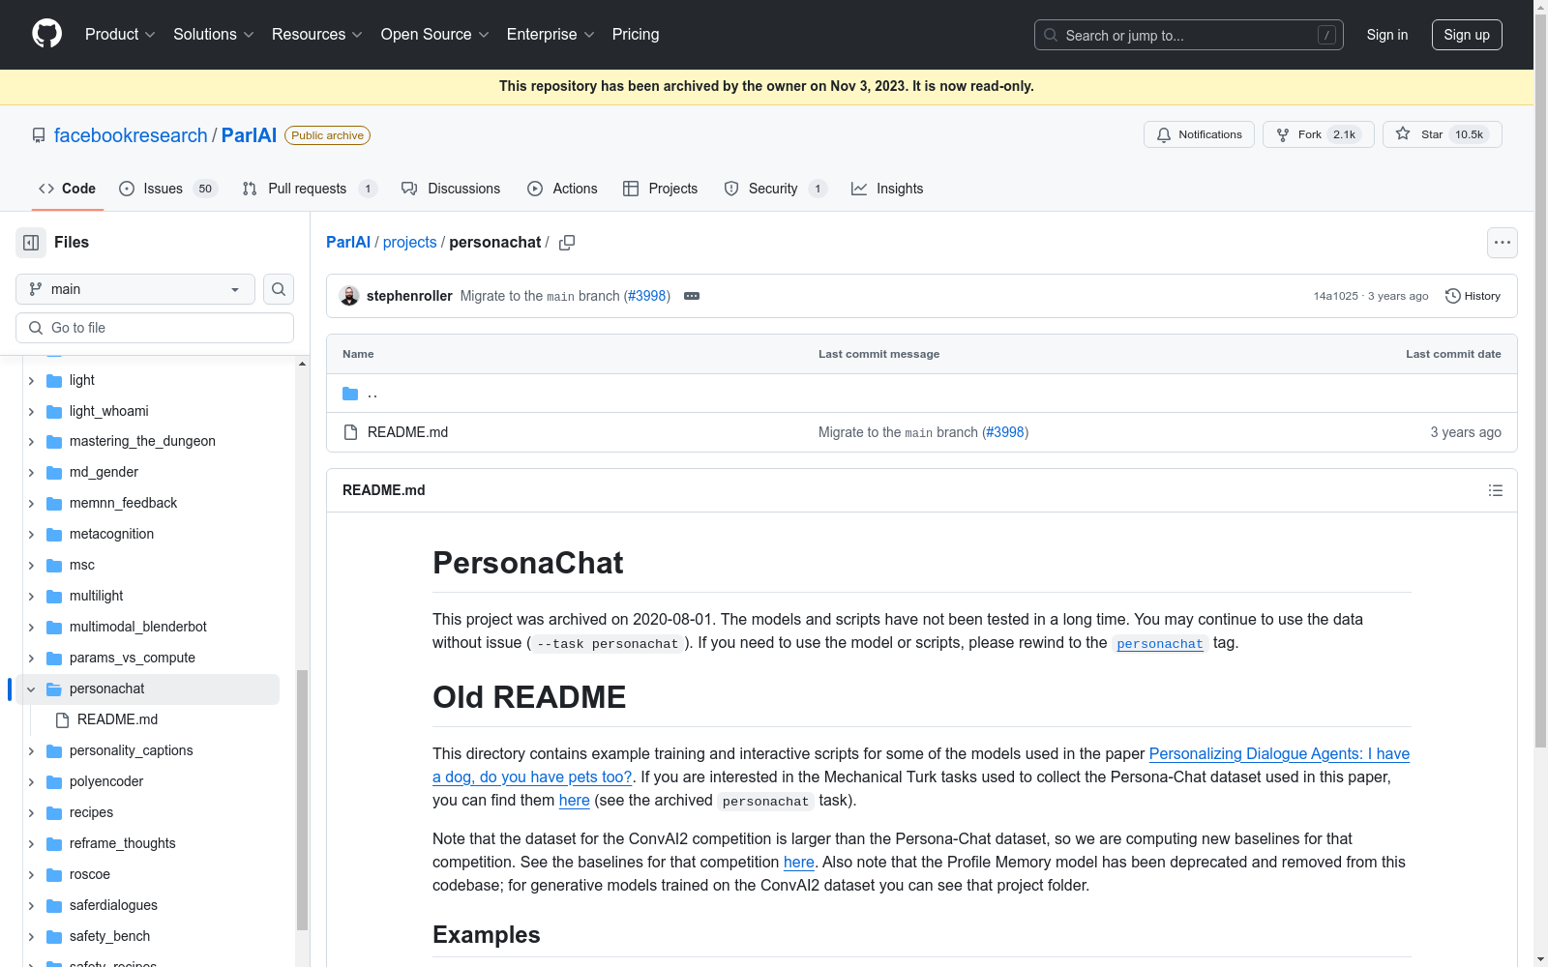Open the multimodal_blenderbot folder
1548x967 pixels.
pos(138,627)
